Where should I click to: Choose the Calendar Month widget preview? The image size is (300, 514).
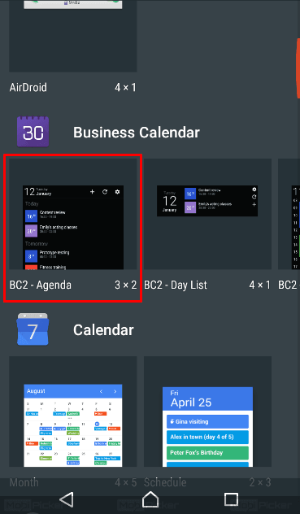coord(73,412)
